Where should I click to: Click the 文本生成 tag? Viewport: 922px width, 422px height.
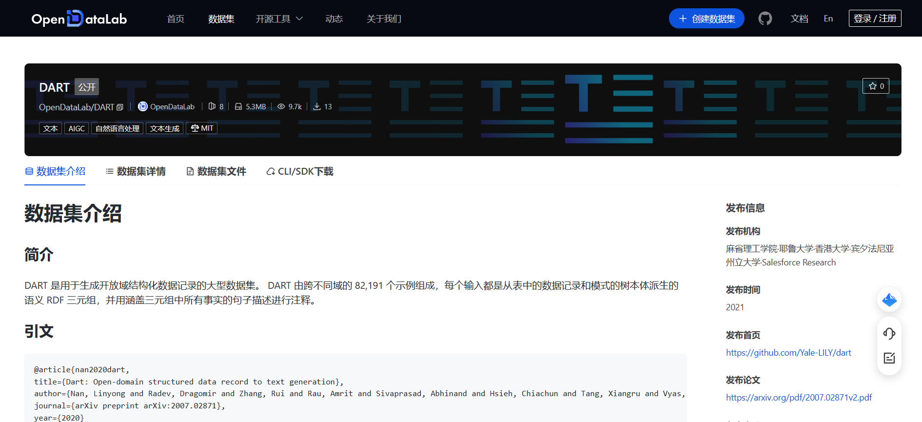point(165,128)
